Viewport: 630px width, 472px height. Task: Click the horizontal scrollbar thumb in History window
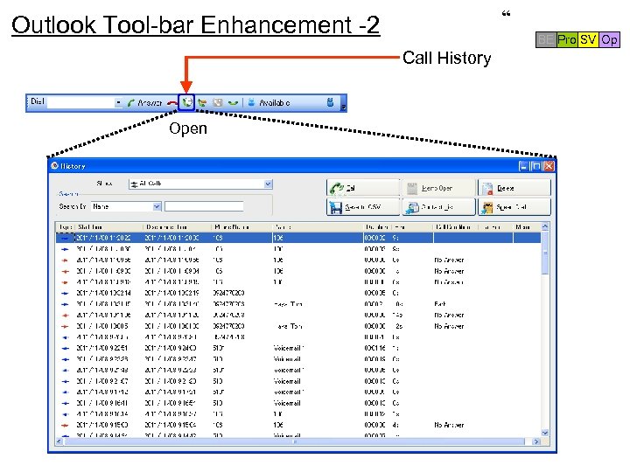pyautogui.click(x=295, y=441)
